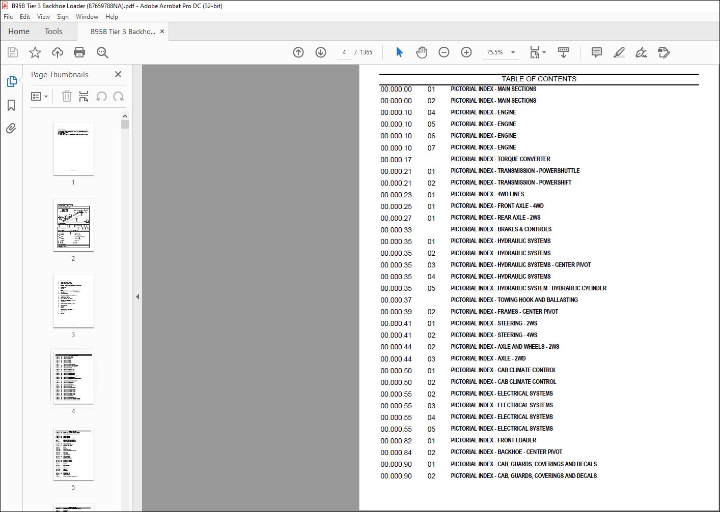Open Page Thumbnails sidebar icon
This screenshot has height=512, width=720.
pyautogui.click(x=11, y=81)
